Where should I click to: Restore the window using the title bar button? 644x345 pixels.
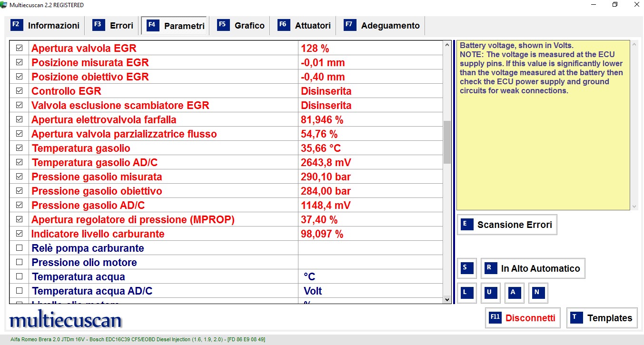615,5
